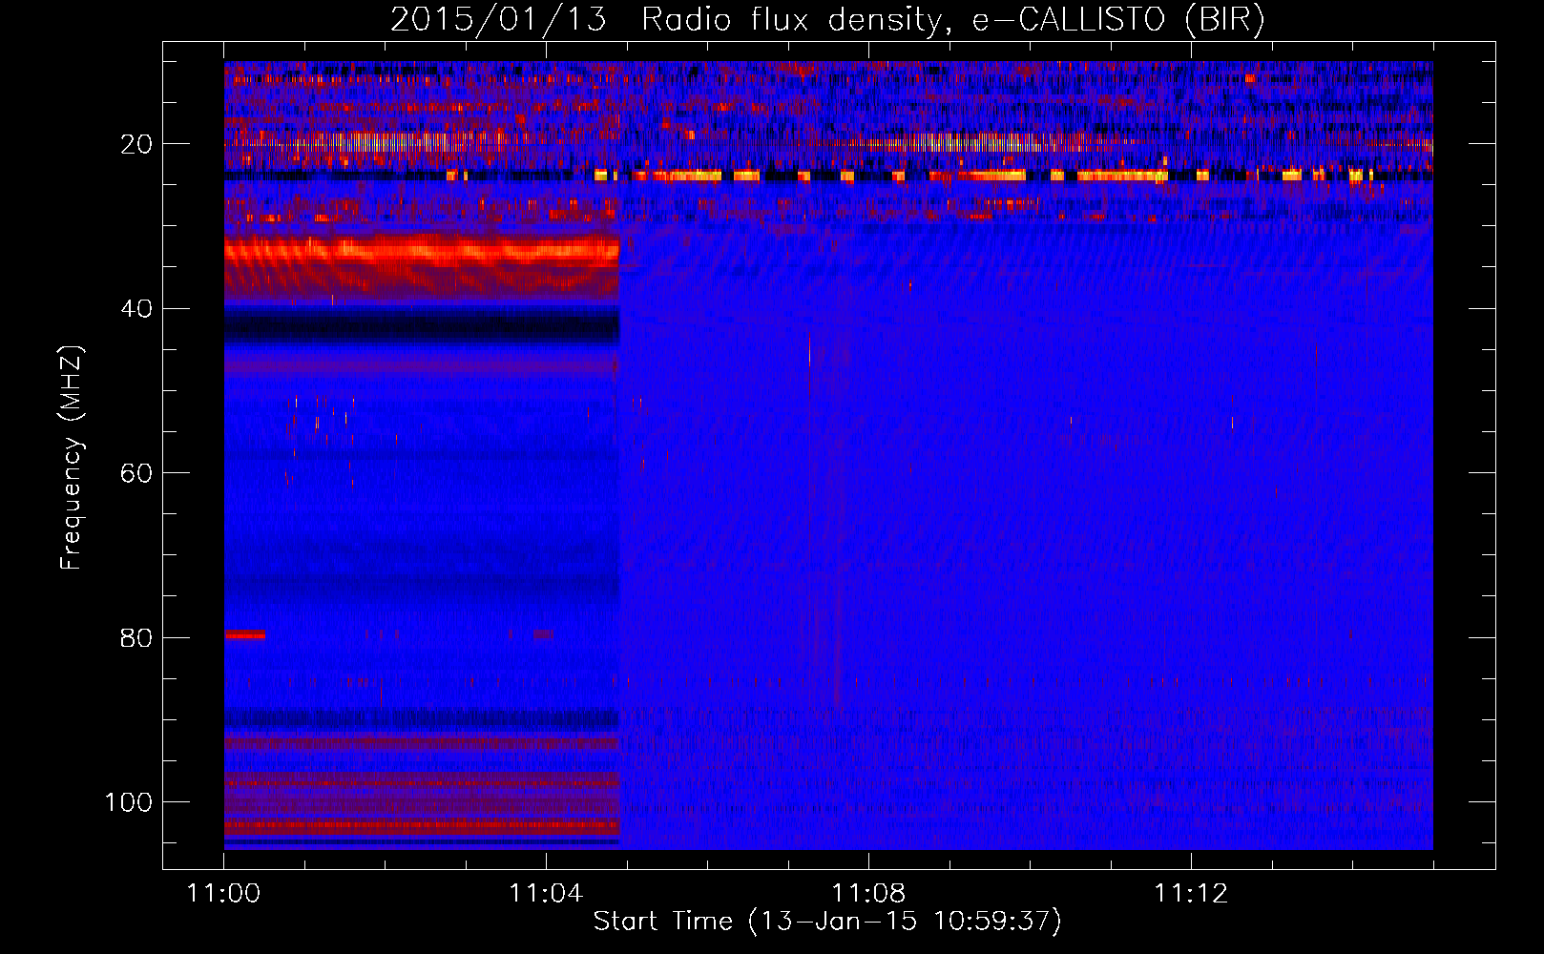Select the 'Frequency (MHZ)' axis label
This screenshot has width=1544, height=954.
[72, 458]
